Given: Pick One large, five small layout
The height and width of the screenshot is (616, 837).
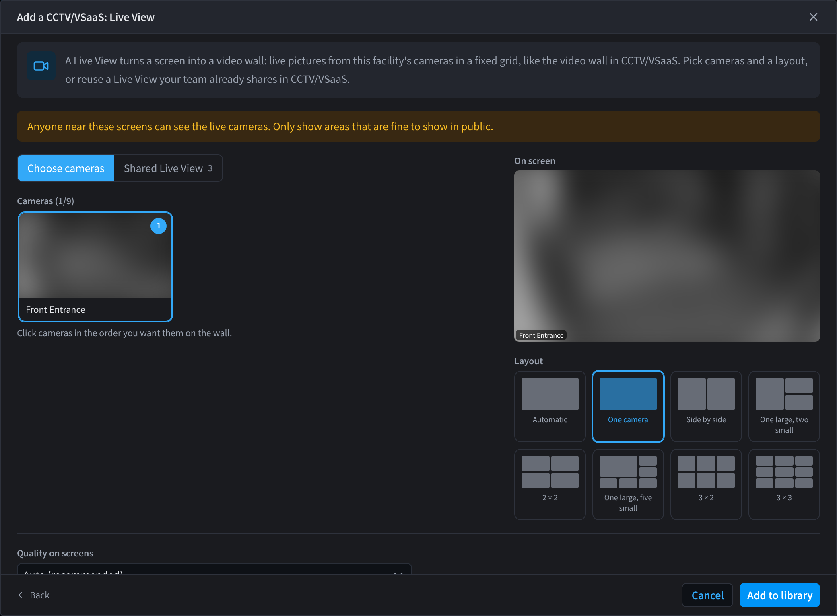Looking at the screenshot, I should click(628, 484).
